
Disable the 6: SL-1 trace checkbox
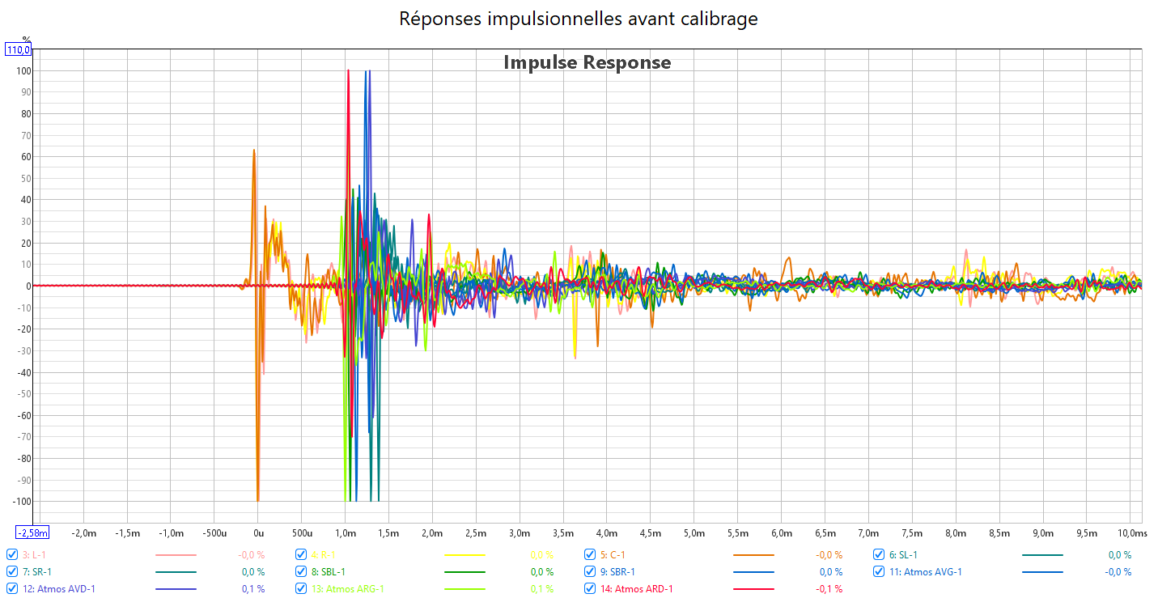tap(879, 555)
